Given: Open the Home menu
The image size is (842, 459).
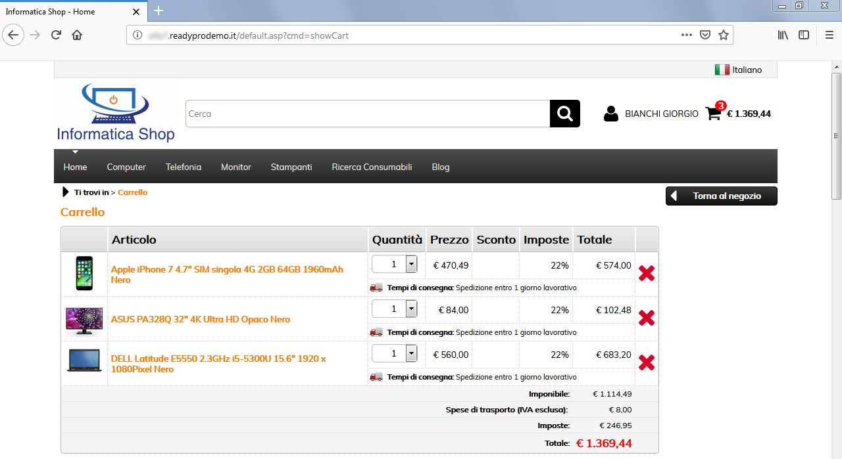Looking at the screenshot, I should pos(75,167).
